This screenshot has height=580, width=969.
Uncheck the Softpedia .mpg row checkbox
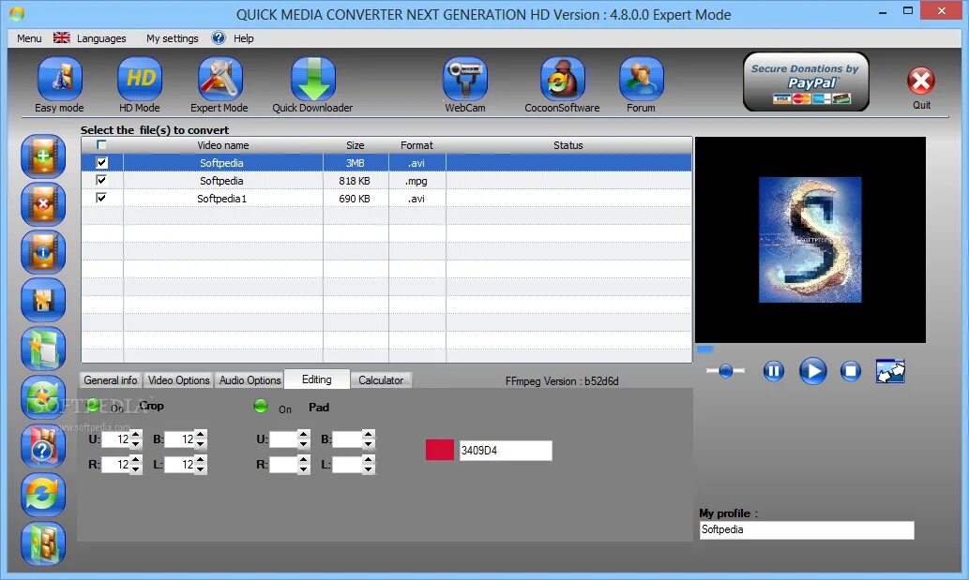pyautogui.click(x=102, y=180)
